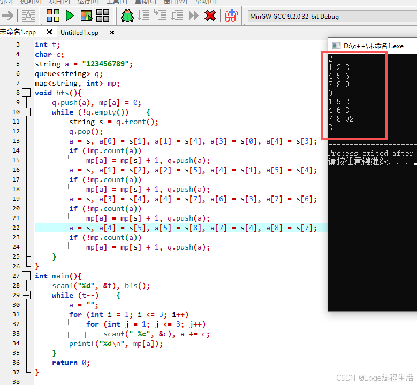Click the queue<string> q; declaration

tap(69, 74)
